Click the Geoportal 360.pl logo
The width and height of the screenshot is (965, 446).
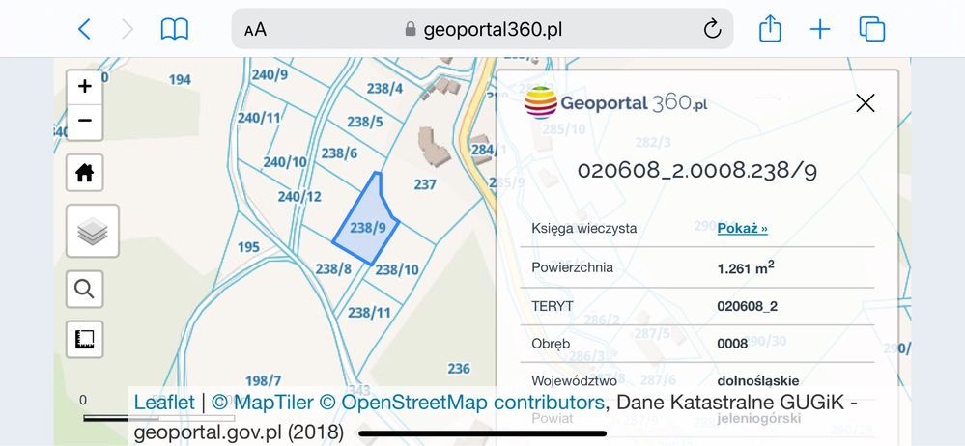pyautogui.click(x=615, y=102)
